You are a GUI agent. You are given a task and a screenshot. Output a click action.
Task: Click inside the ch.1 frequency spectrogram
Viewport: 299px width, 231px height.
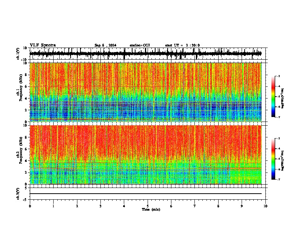coord(146,92)
